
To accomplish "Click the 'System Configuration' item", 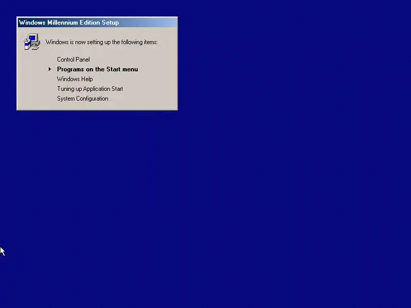I will tap(83, 99).
